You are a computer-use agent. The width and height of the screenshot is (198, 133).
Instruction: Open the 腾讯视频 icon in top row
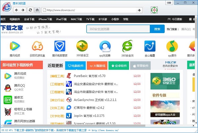click(x=15, y=46)
